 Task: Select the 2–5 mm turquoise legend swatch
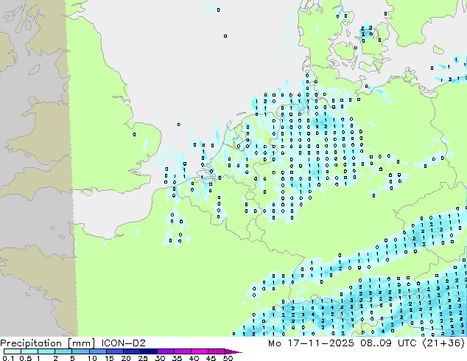click(63, 351)
